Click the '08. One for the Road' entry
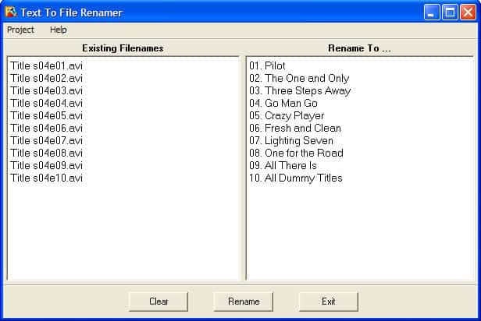The height and width of the screenshot is (321, 481). pyautogui.click(x=296, y=153)
